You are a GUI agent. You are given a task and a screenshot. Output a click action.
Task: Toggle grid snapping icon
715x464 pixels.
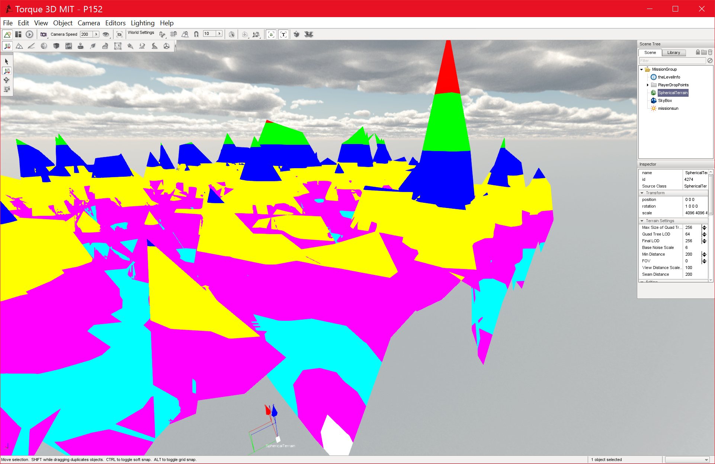pos(173,34)
